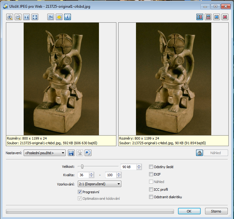Uncheck the Progresivní checkbox
Viewport: 234px width, 219px height.
coord(80,192)
